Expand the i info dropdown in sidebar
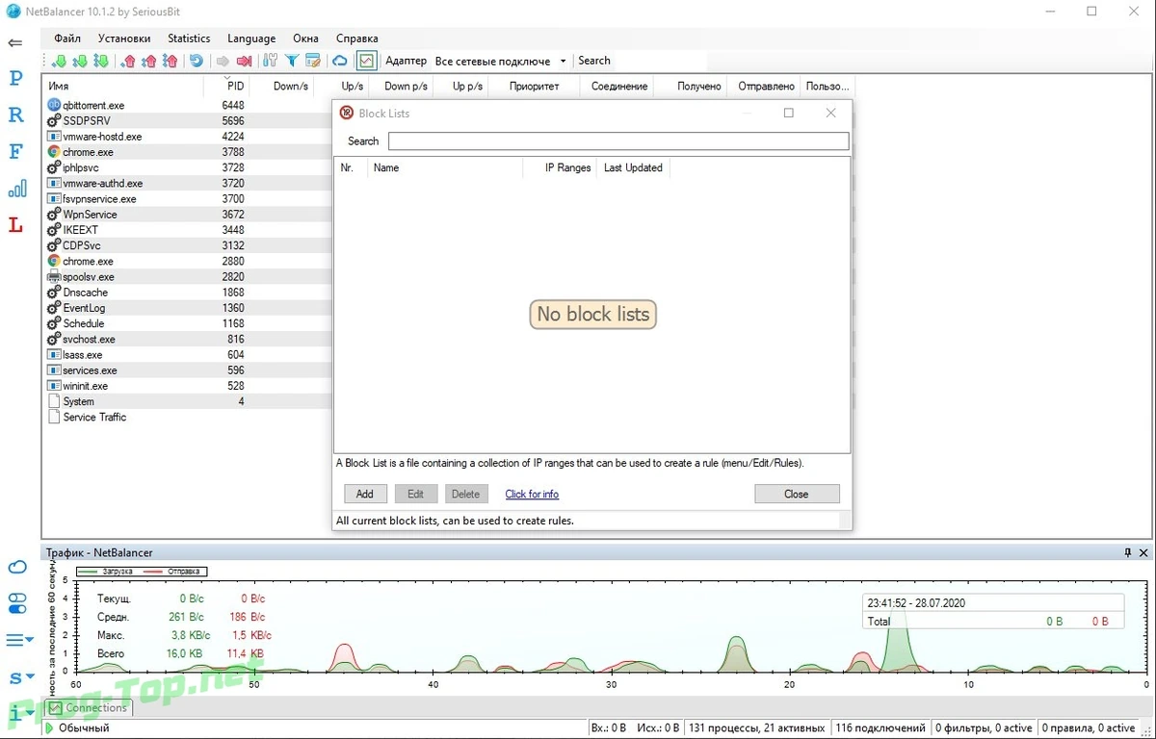Viewport: 1156px width, 739px height. 20,714
